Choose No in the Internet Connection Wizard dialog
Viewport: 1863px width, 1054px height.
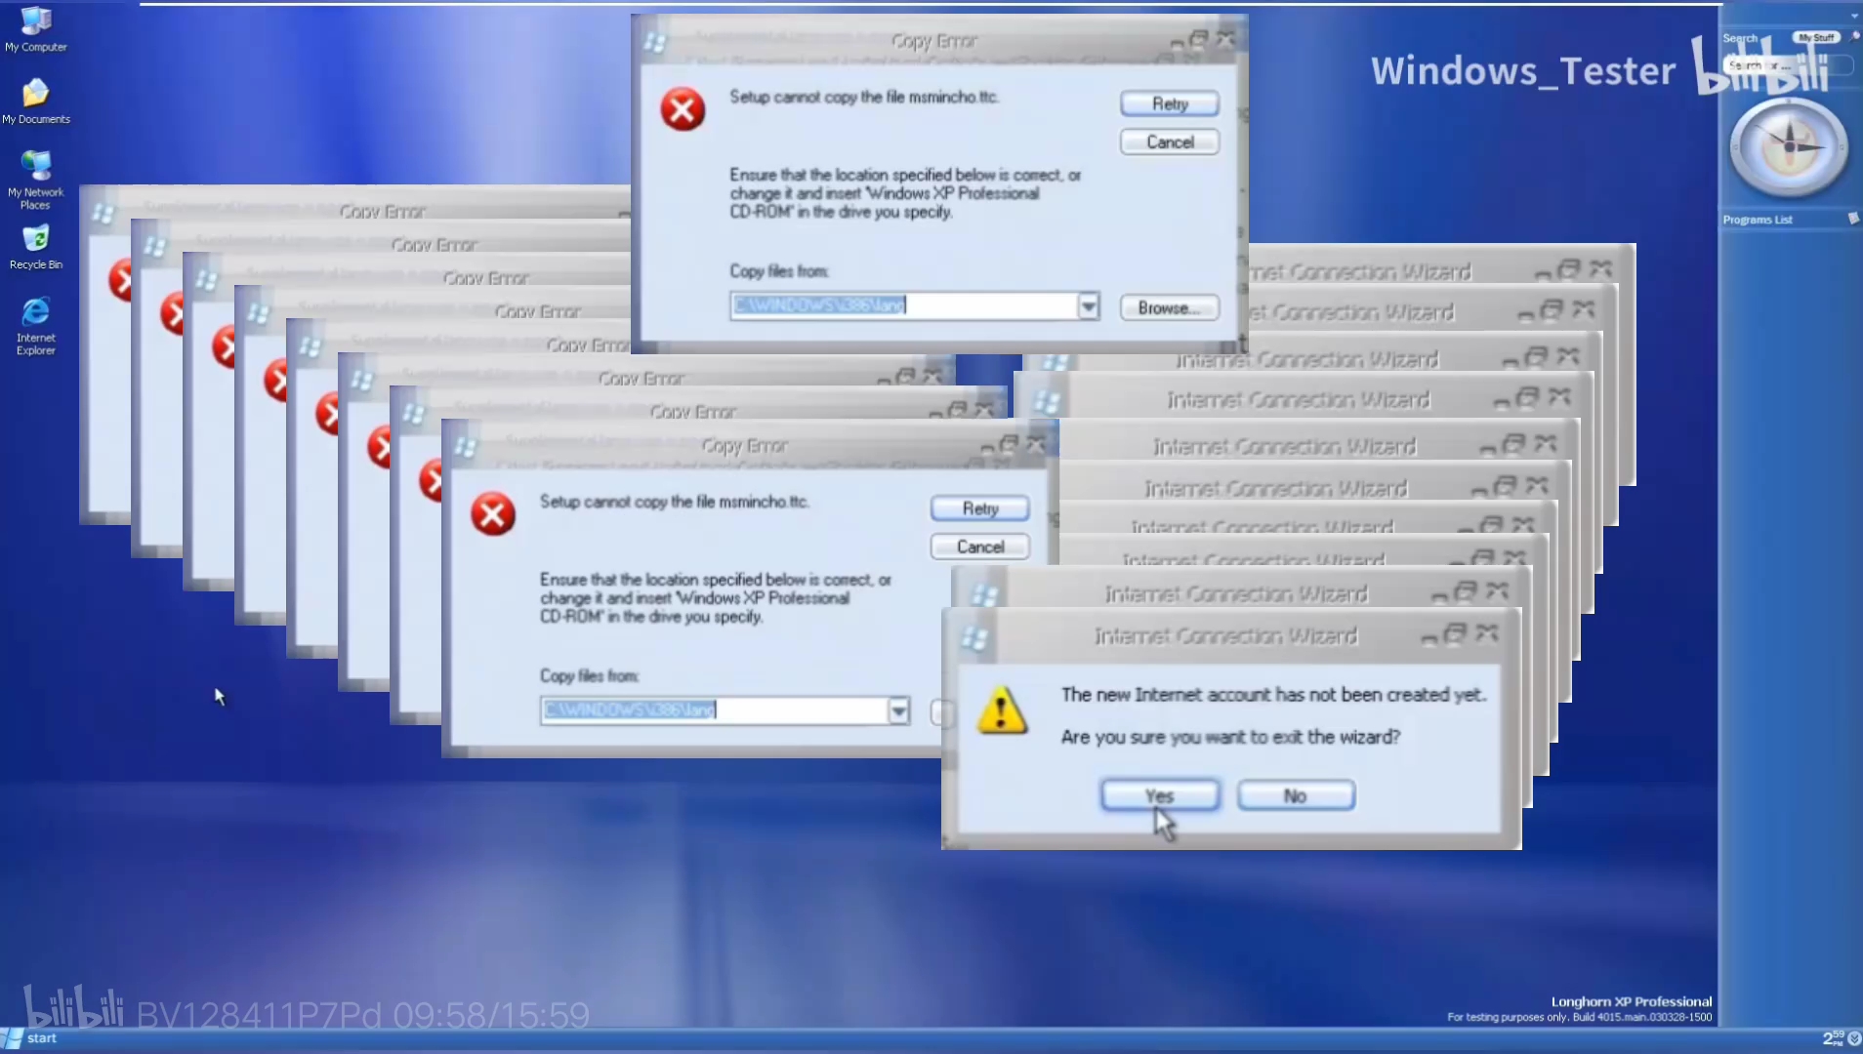(x=1296, y=795)
